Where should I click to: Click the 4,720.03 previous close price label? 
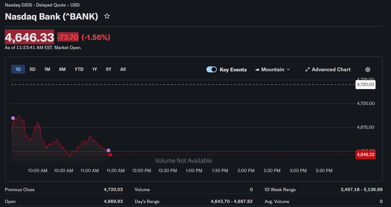click(x=366, y=84)
